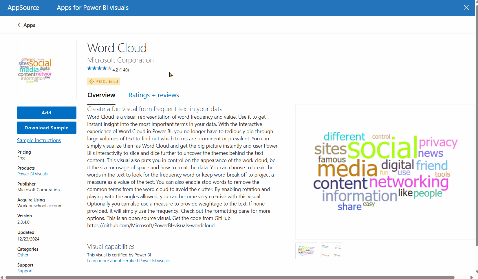Select the second screenshot thumbnail
This screenshot has width=478, height=279.
[x=332, y=251]
